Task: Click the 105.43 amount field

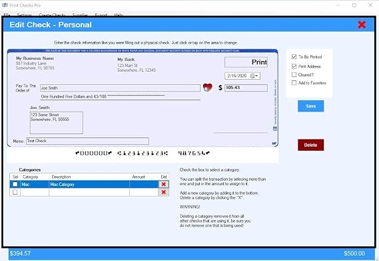Action: click(246, 88)
